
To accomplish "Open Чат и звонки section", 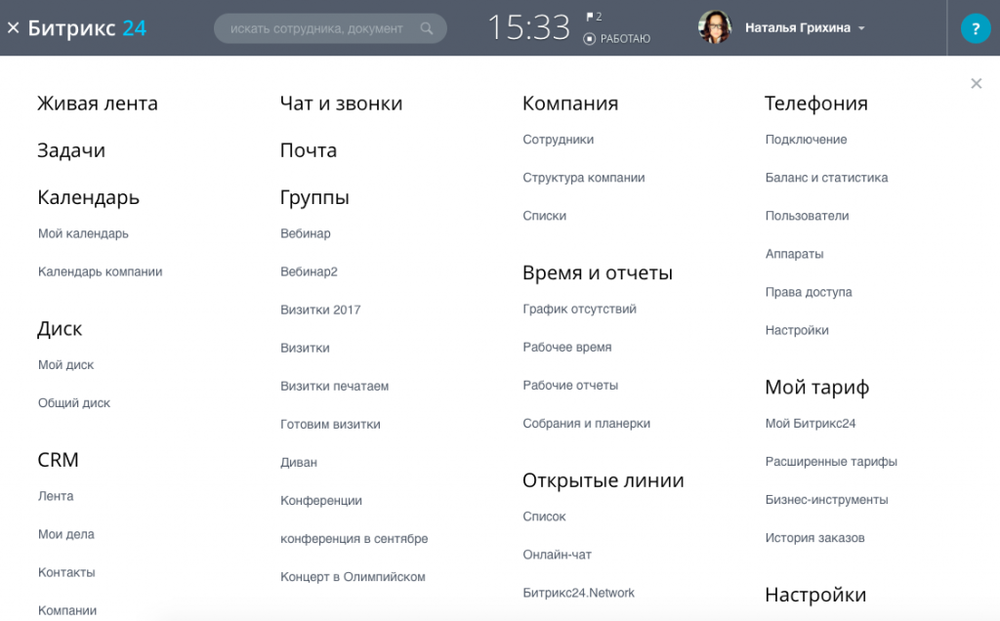I will 341,103.
